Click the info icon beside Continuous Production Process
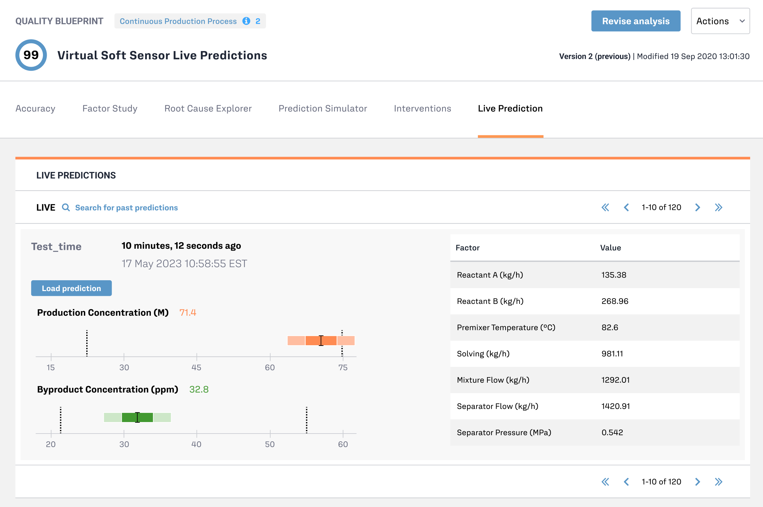The image size is (763, 507). pyautogui.click(x=246, y=21)
